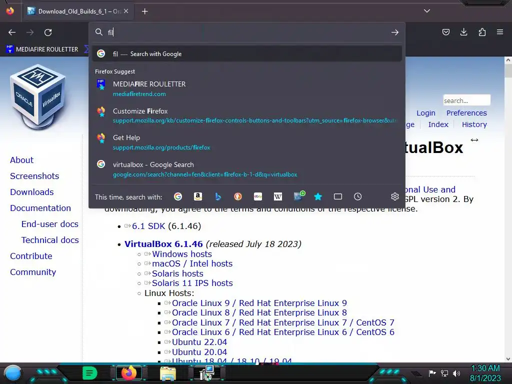The height and width of the screenshot is (384, 512).
Task: Search this time with DuckDuckGo
Action: click(x=238, y=196)
